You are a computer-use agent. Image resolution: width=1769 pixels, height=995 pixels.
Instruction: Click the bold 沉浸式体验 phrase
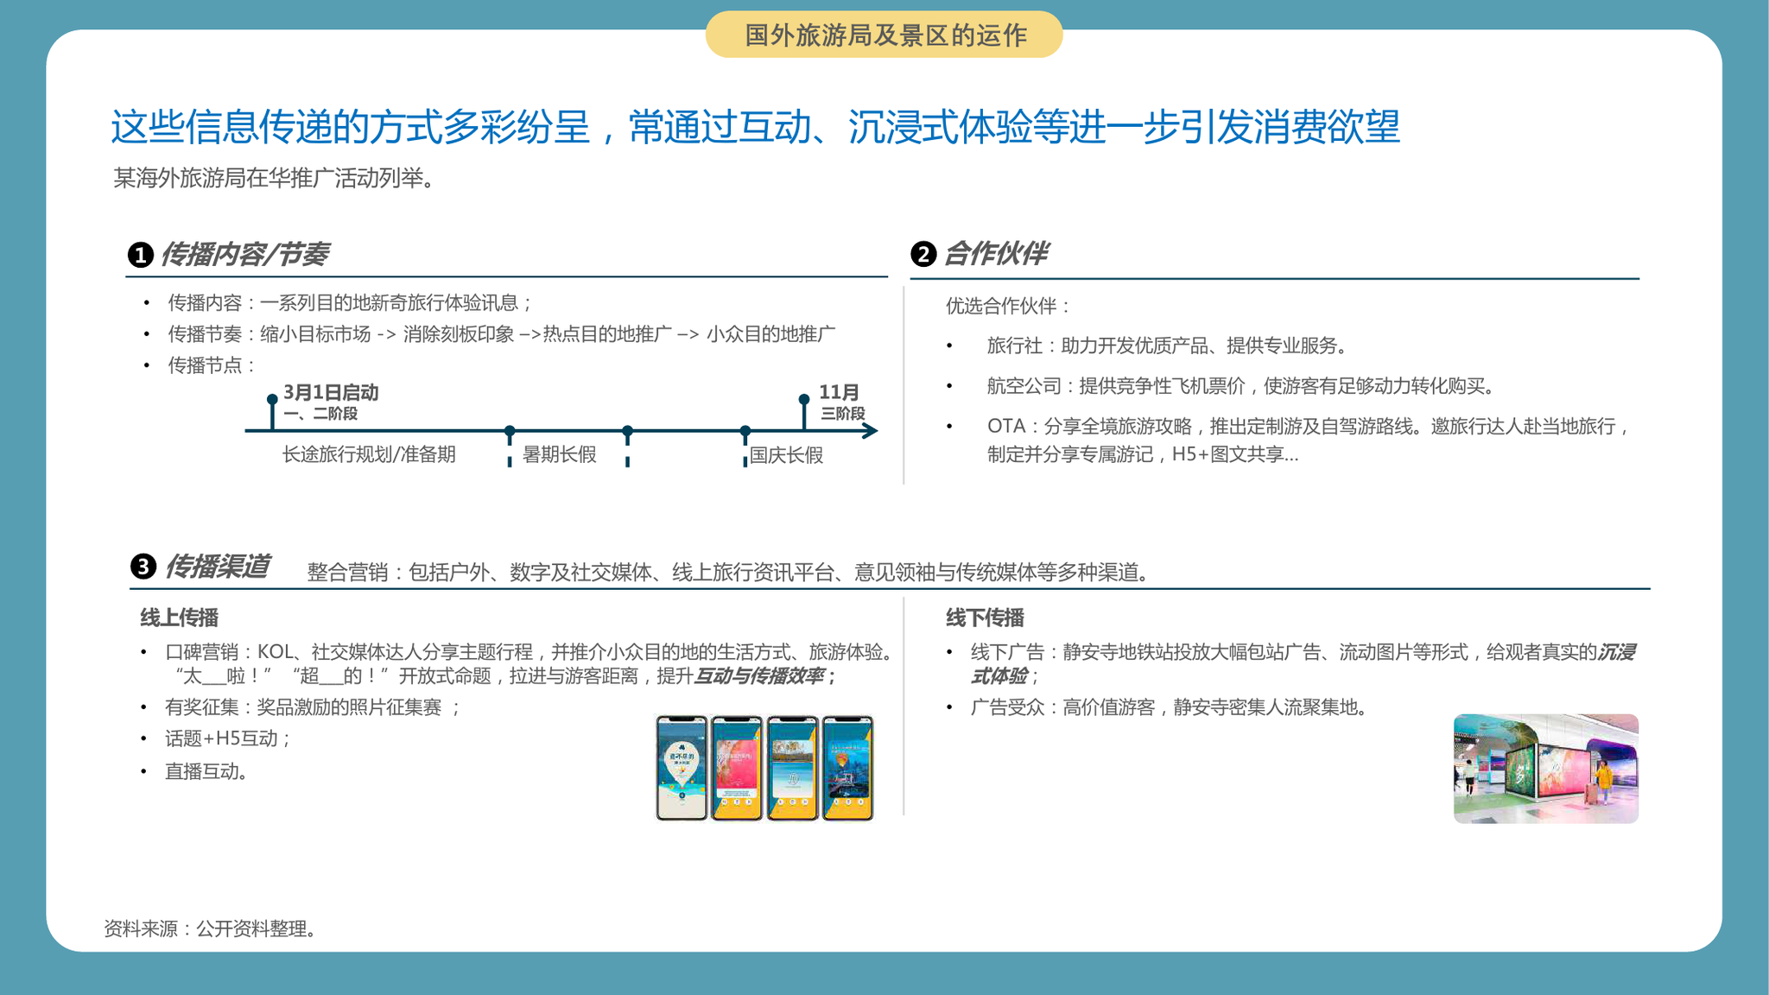1304,663
